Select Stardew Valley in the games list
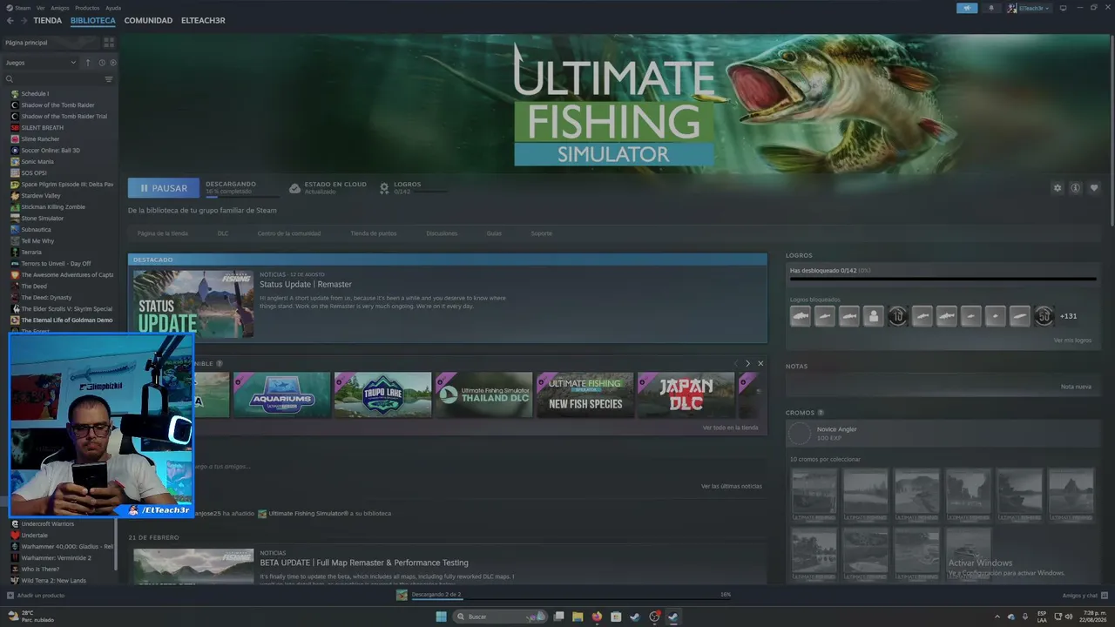 pyautogui.click(x=41, y=196)
